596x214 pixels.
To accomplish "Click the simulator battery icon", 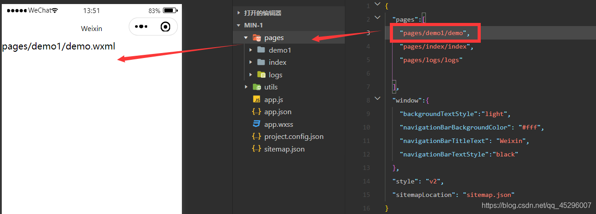I will (x=170, y=10).
